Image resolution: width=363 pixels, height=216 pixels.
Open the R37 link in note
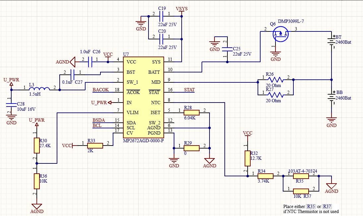(327, 206)
